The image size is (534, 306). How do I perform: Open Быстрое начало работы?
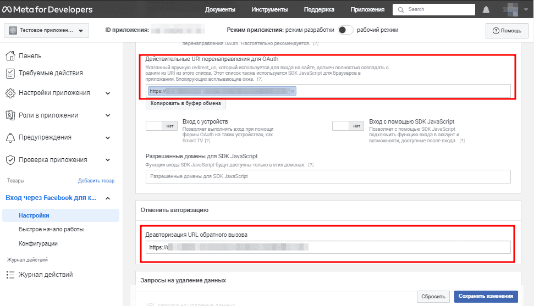pyautogui.click(x=51, y=230)
